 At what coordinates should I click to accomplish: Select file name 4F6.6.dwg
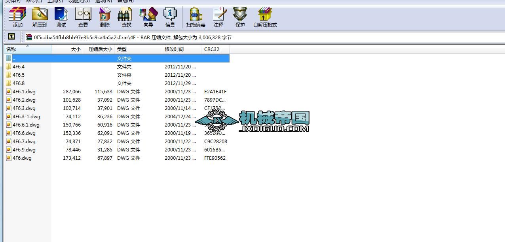[24, 133]
